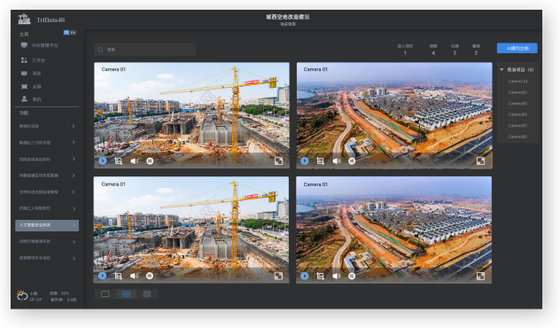Expand lower-left crane feed to fullscreen
Image resolution: width=560 pixels, height=328 pixels.
[278, 276]
